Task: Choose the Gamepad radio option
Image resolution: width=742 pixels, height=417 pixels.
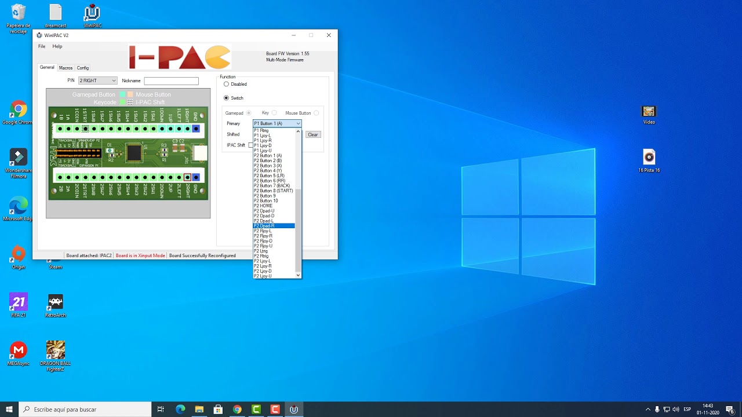Action: click(x=249, y=113)
